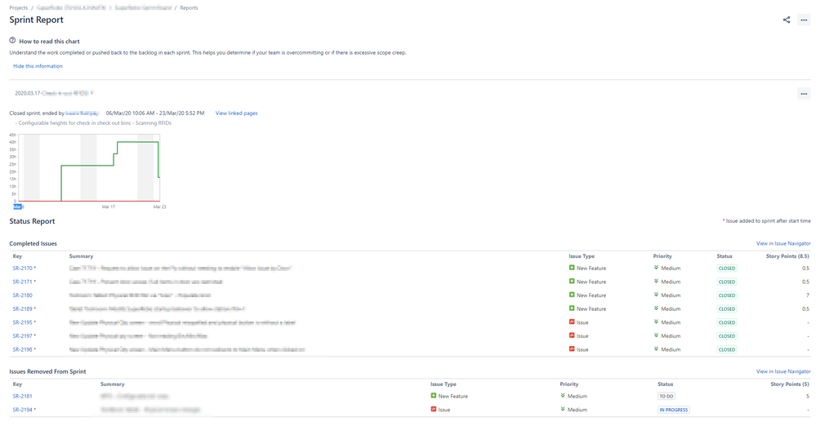Viewport: 816px width, 426px height.
Task: Click Medium priority icon in SR-2197 row
Action: point(656,335)
